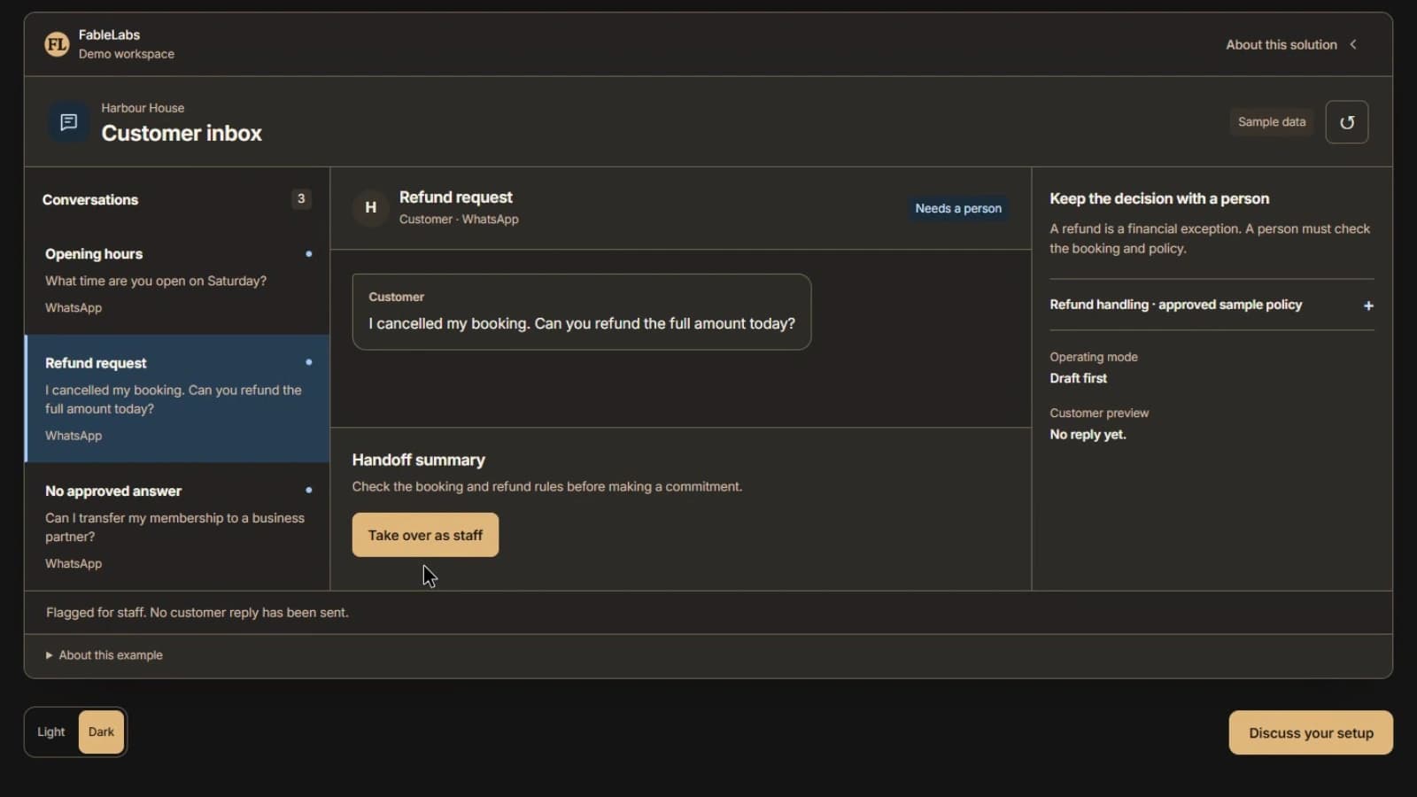Switch to Light theme
The height and width of the screenshot is (797, 1417).
(51, 732)
